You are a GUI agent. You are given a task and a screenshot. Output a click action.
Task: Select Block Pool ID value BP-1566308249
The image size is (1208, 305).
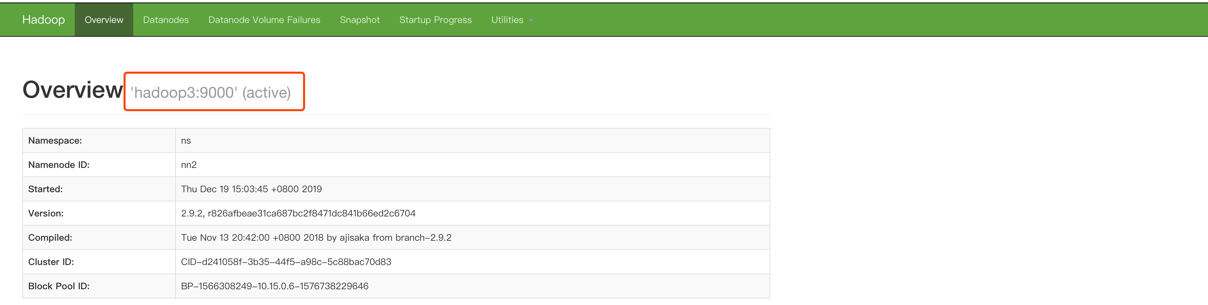point(275,286)
